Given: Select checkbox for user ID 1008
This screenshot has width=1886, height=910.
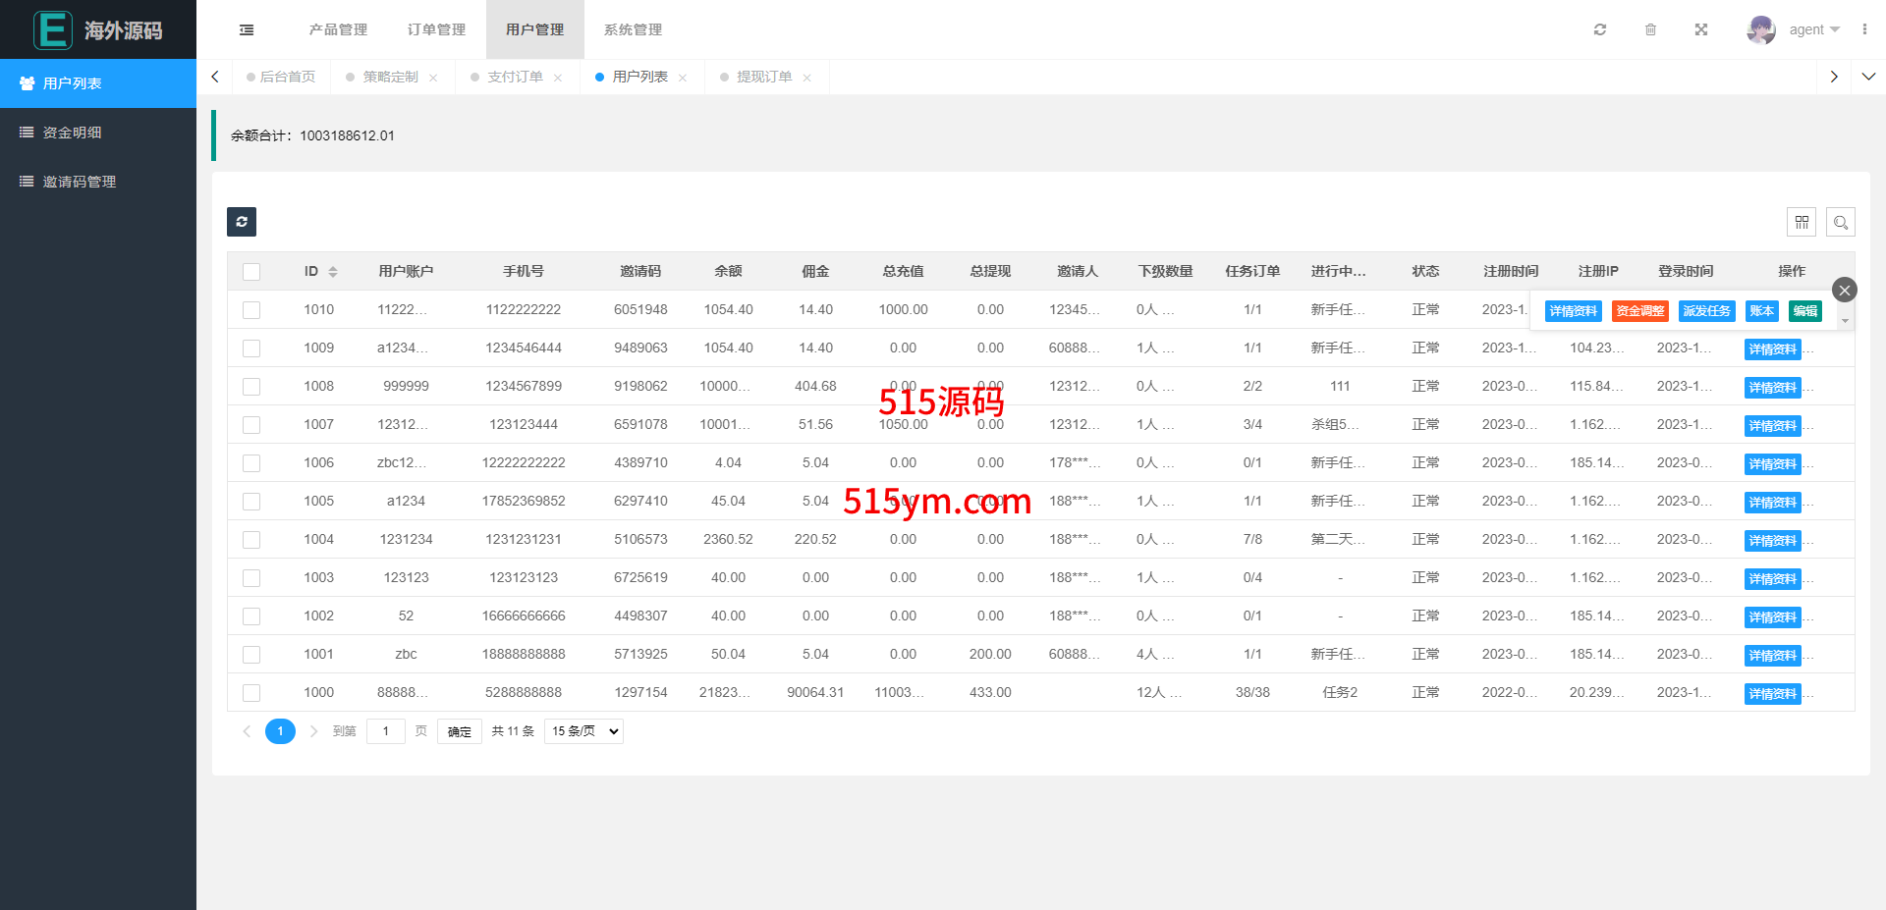Looking at the screenshot, I should 251,387.
